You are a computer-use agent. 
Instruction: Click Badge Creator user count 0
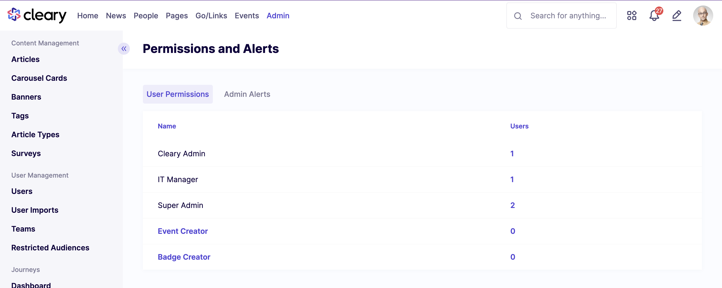(x=513, y=257)
